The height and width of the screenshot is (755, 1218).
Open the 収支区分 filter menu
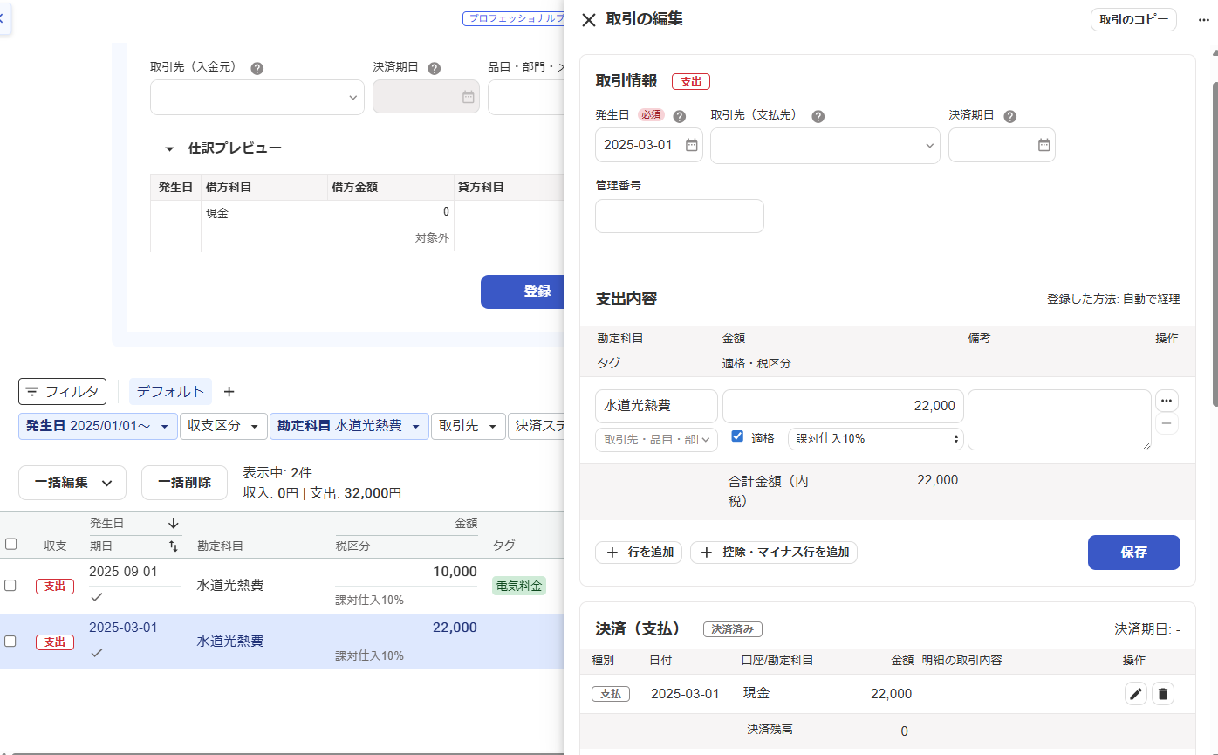point(222,426)
